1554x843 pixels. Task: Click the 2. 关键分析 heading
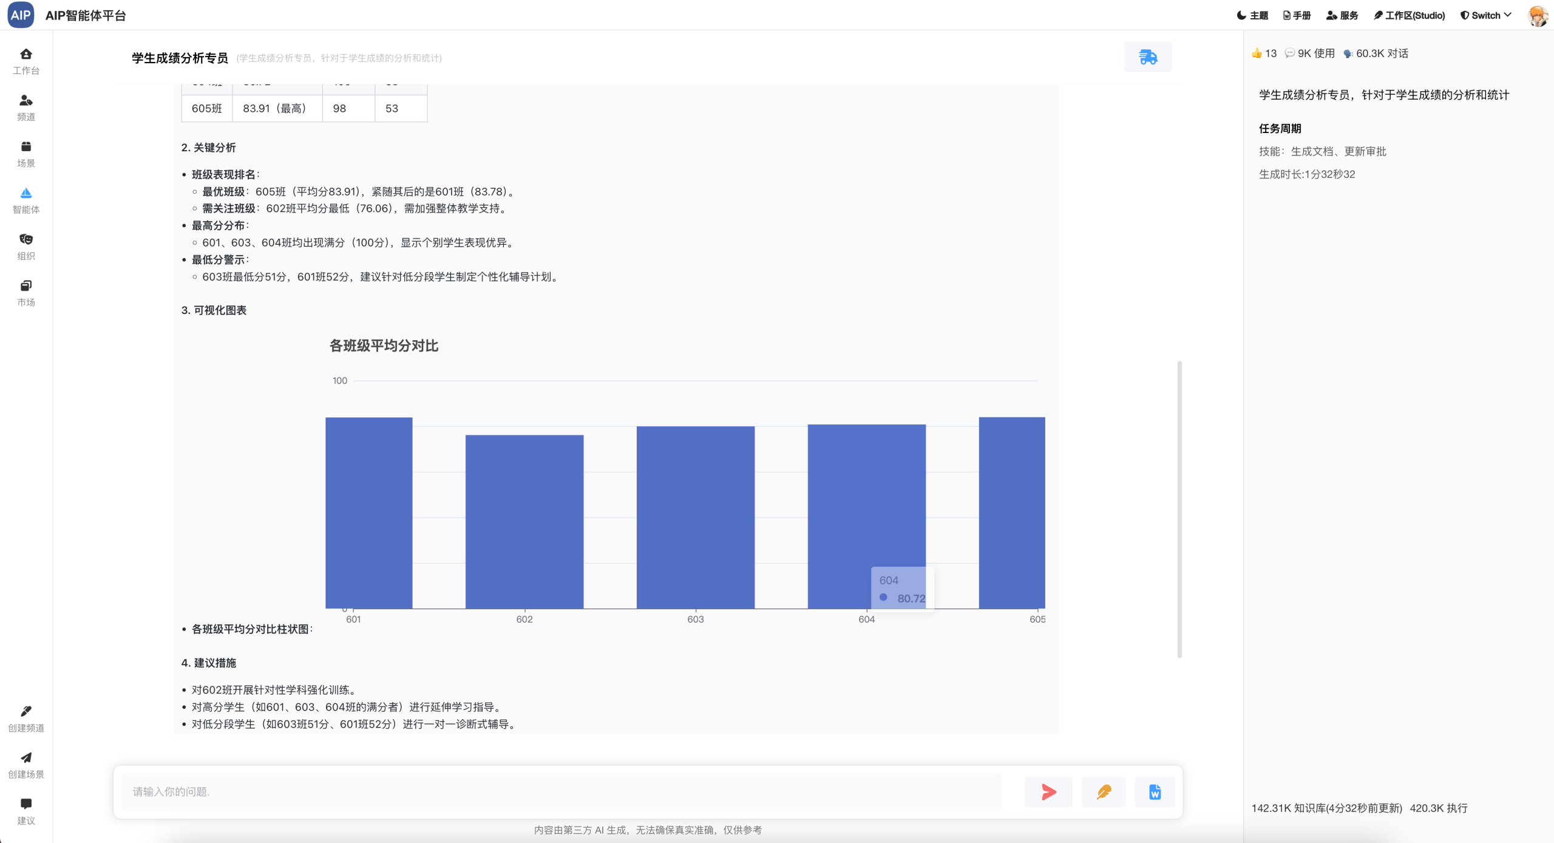tap(208, 148)
